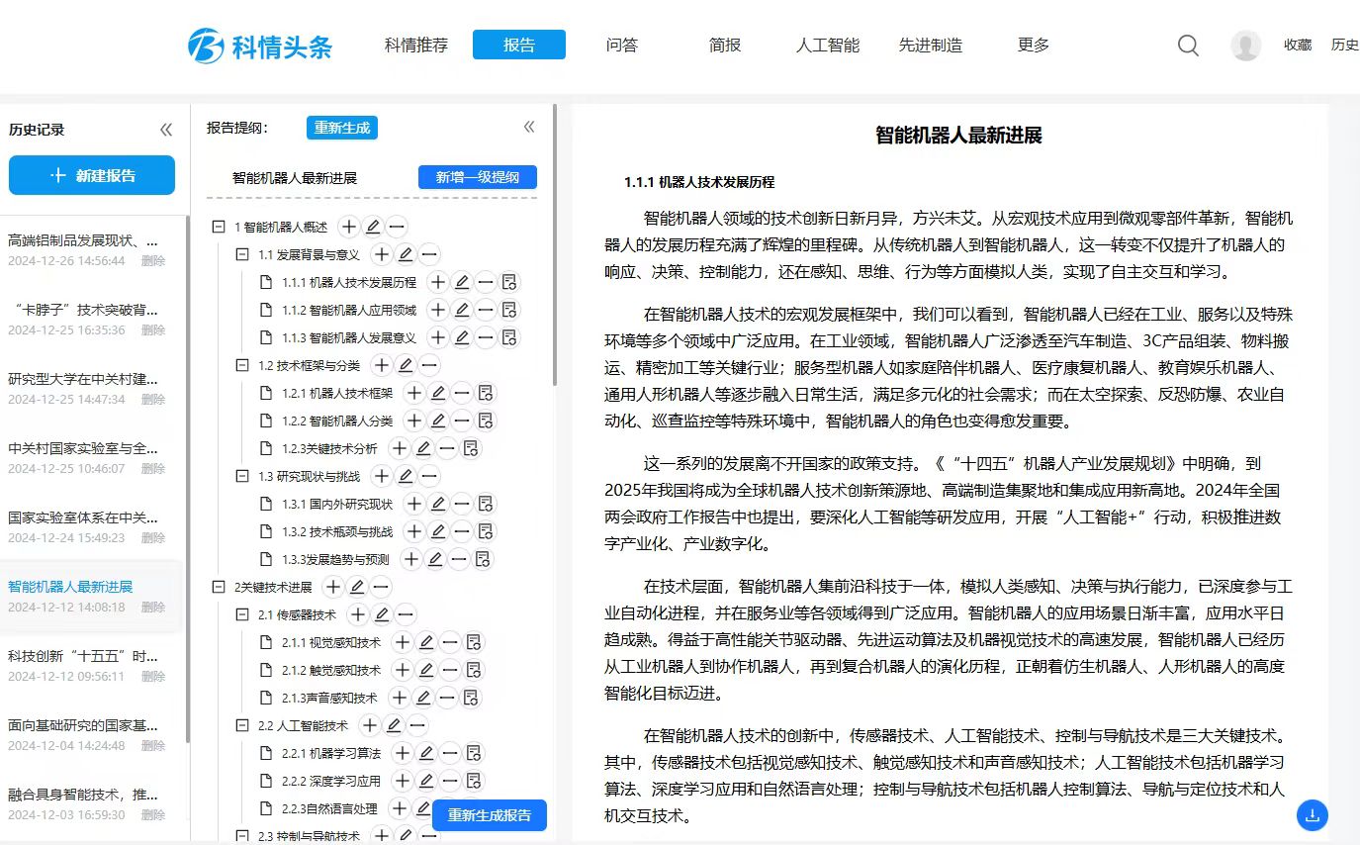Regenerate section 1.1.2 智能机器人应用领域 via its refresh icon
This screenshot has width=1360, height=845.
(509, 310)
